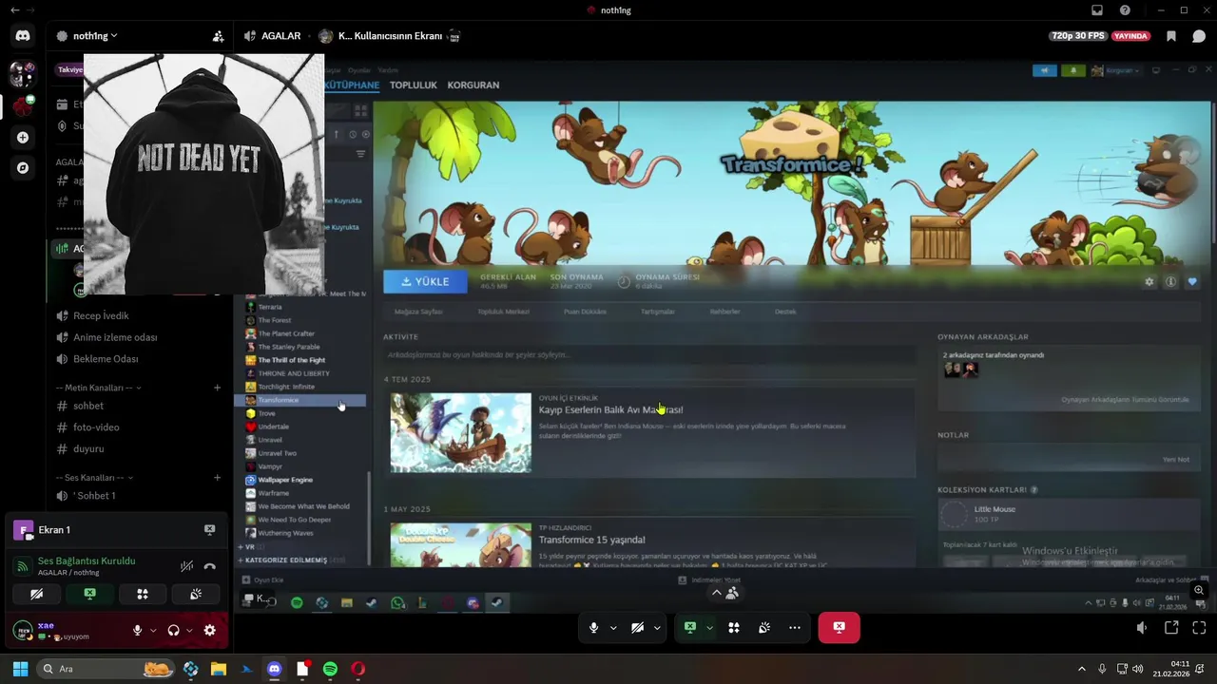The width and height of the screenshot is (1217, 684).
Task: Select Wallpaper Engine in Steam game list
Action: click(x=285, y=480)
